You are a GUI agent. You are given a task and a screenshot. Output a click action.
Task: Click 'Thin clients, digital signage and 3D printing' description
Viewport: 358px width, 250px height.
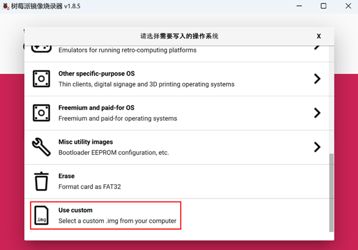pyautogui.click(x=146, y=84)
